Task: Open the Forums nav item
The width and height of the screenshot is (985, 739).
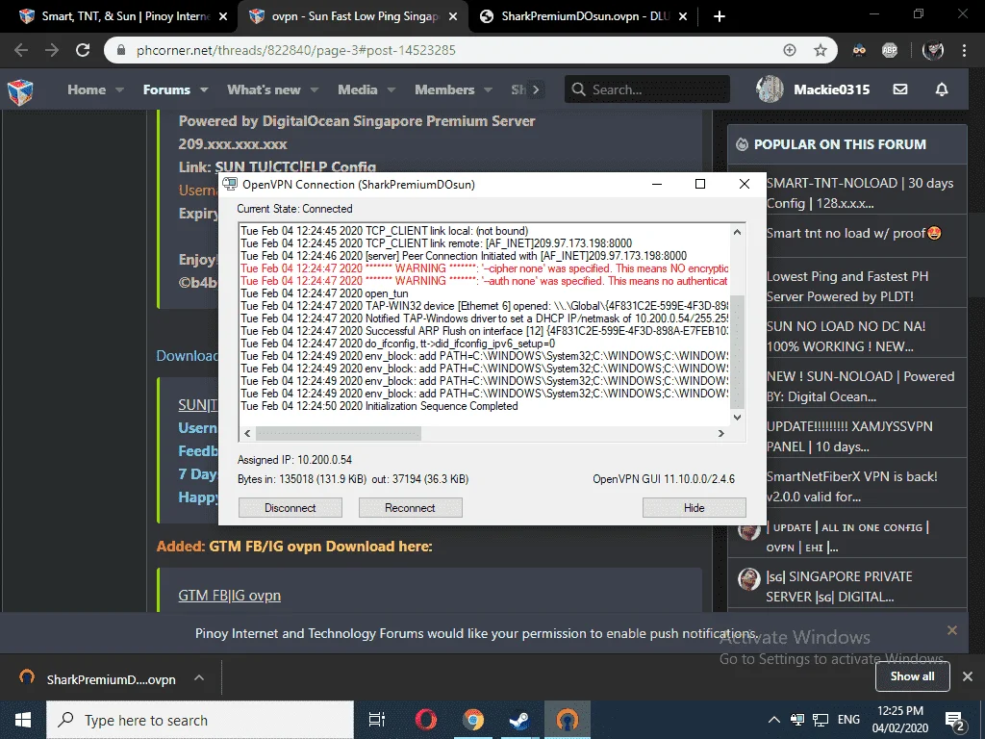Action: pyautogui.click(x=166, y=89)
